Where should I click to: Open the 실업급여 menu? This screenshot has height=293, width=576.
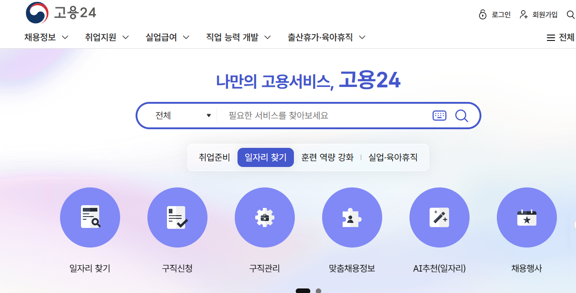[x=161, y=37]
